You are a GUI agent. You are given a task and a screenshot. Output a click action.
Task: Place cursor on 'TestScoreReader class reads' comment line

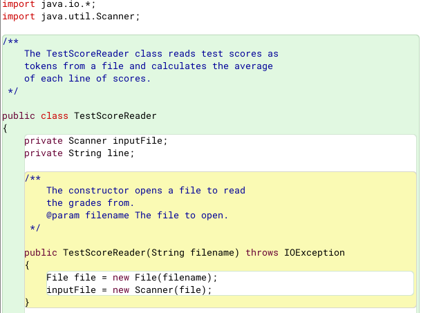[151, 53]
